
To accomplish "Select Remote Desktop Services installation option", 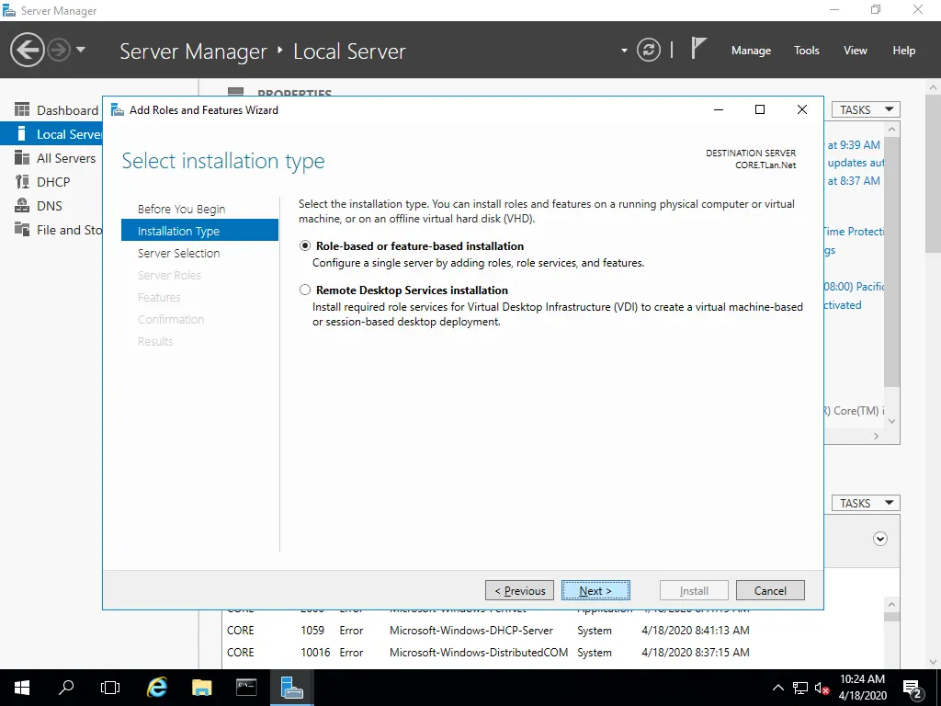I will (x=306, y=290).
